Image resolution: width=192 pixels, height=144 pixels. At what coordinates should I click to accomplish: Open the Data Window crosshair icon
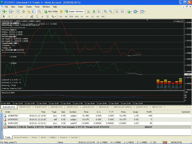pyautogui.click(x=24, y=11)
